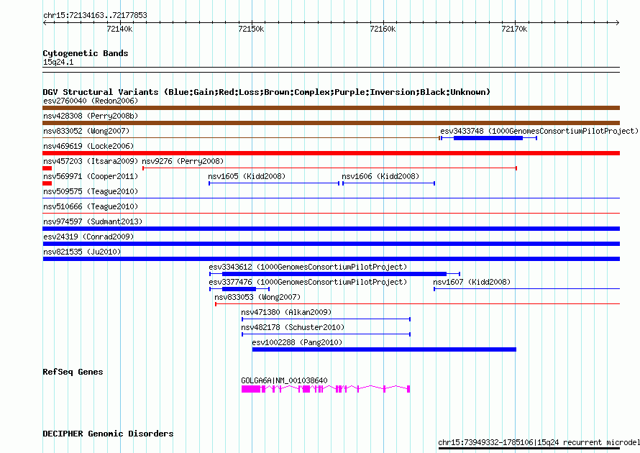Click the esv2760040 (Redon2006) variant label
640x453 pixels.
(91, 101)
